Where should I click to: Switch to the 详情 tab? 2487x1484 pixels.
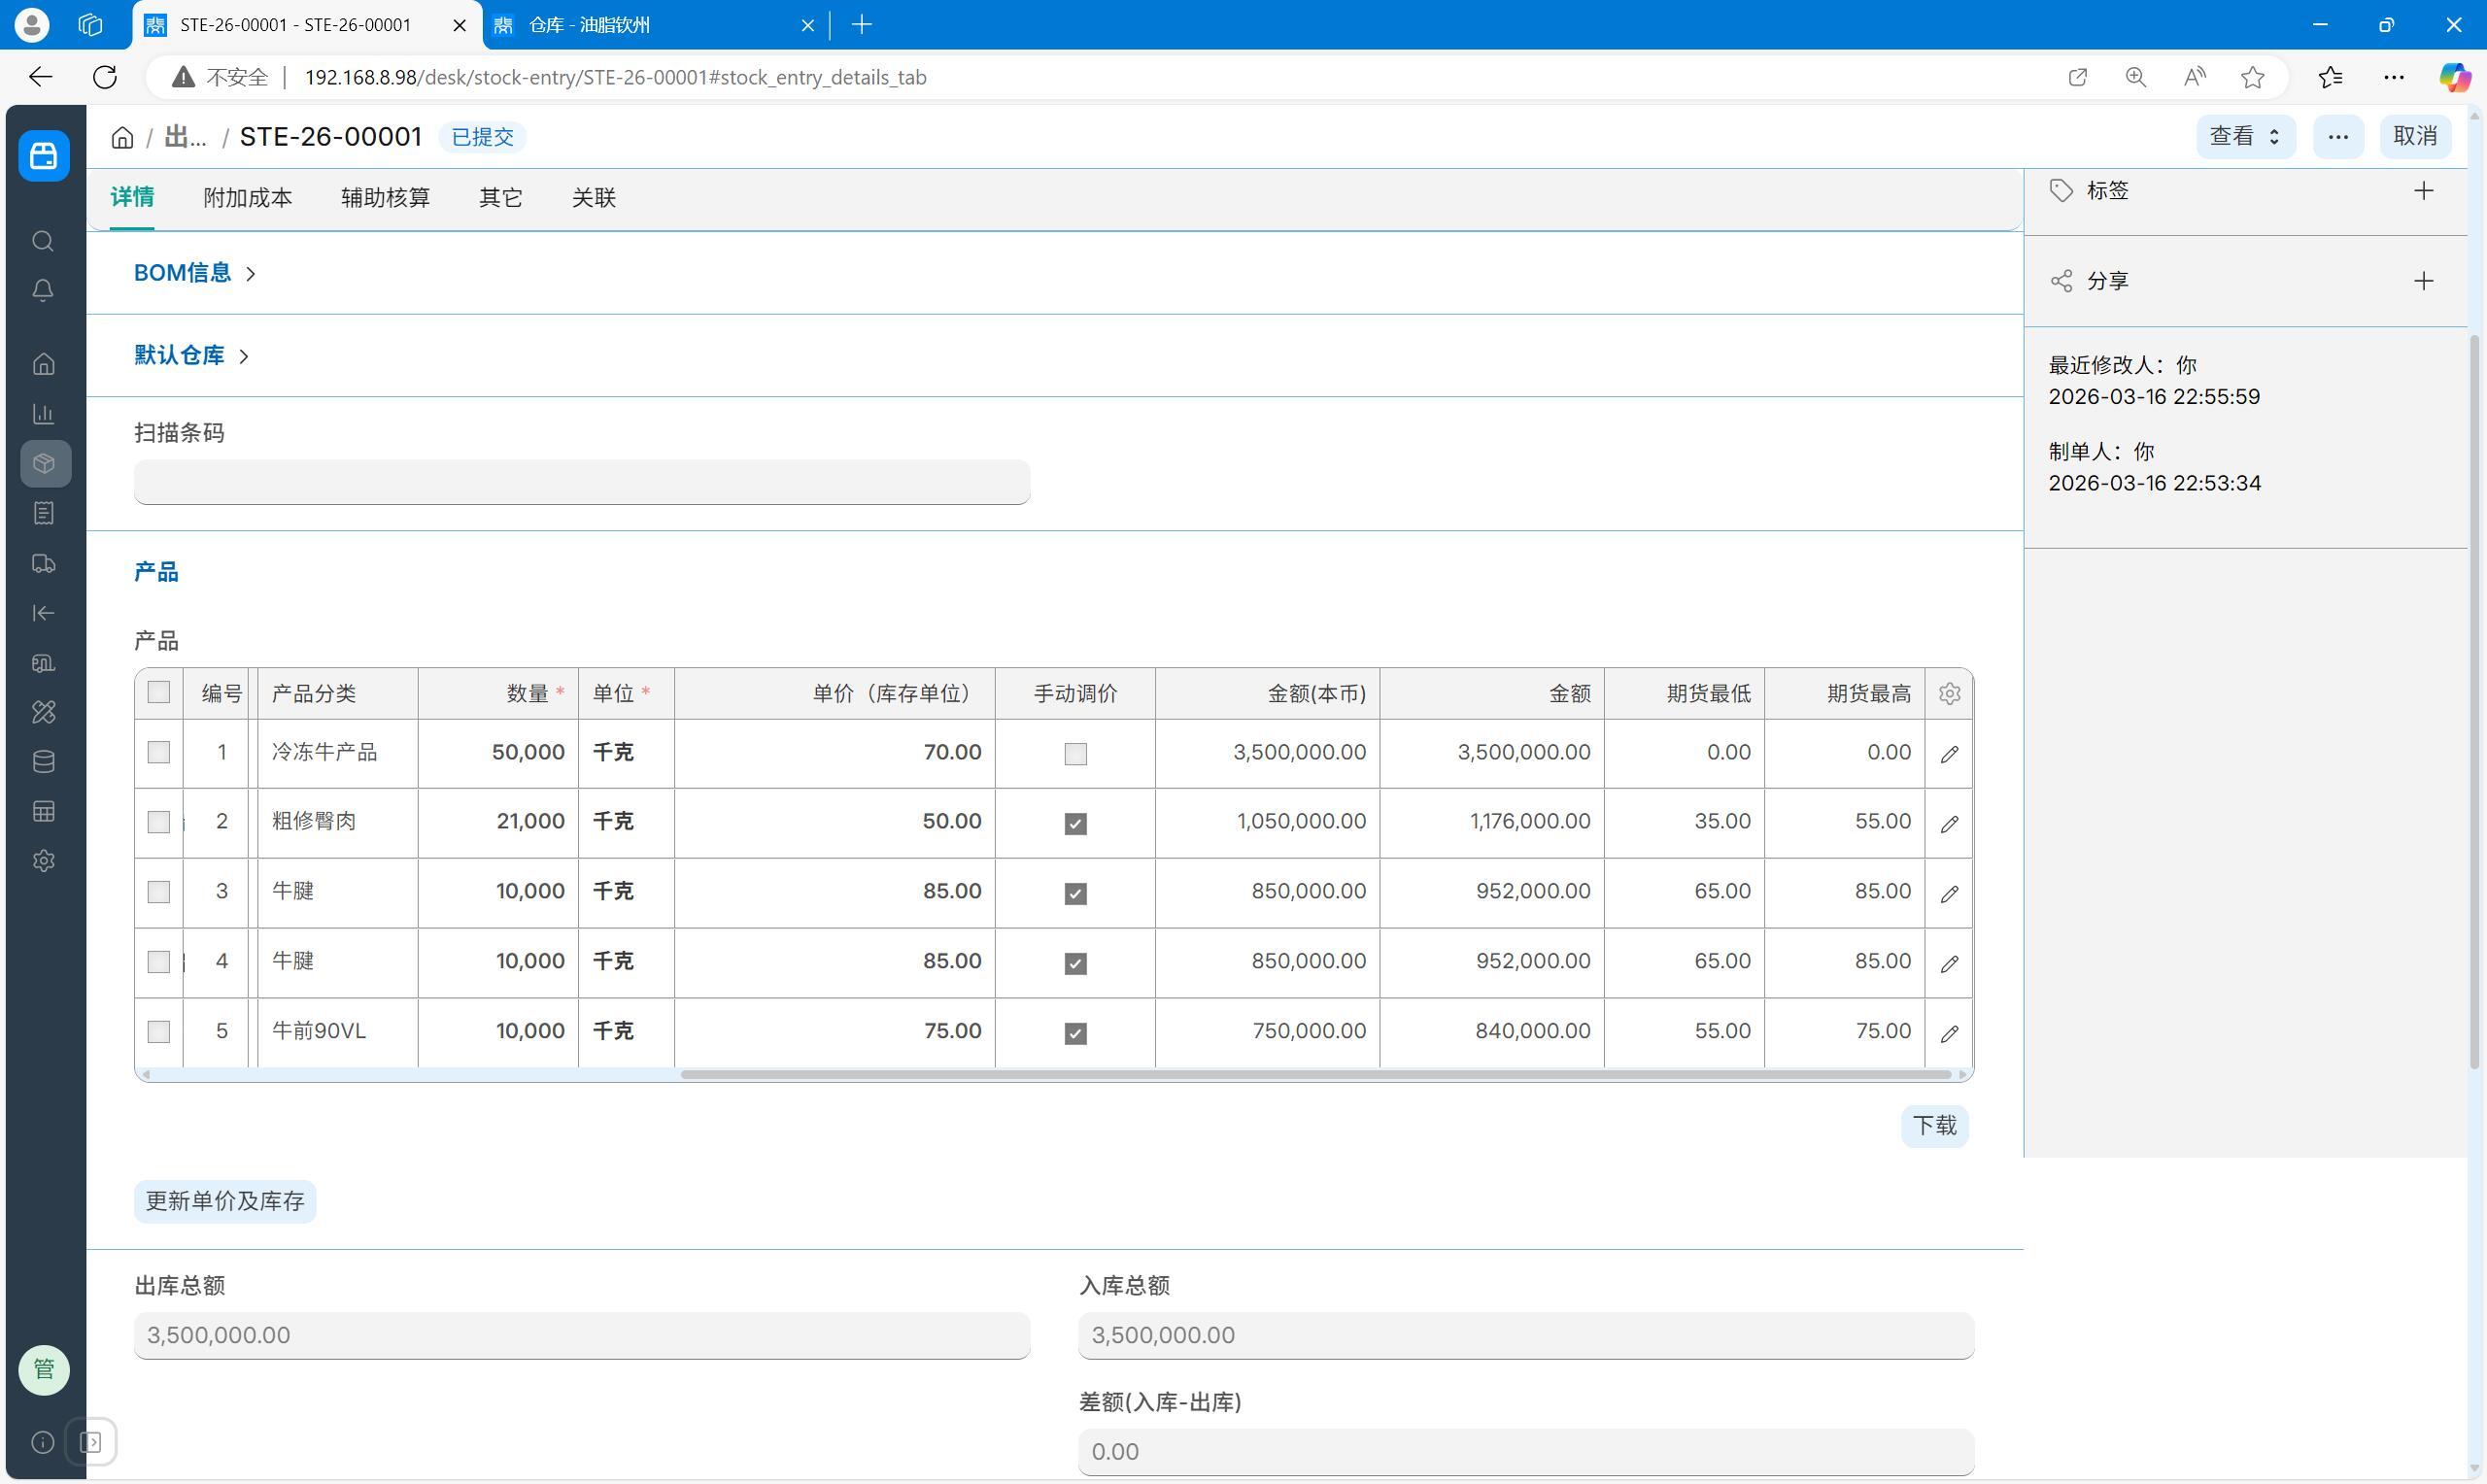point(132,197)
